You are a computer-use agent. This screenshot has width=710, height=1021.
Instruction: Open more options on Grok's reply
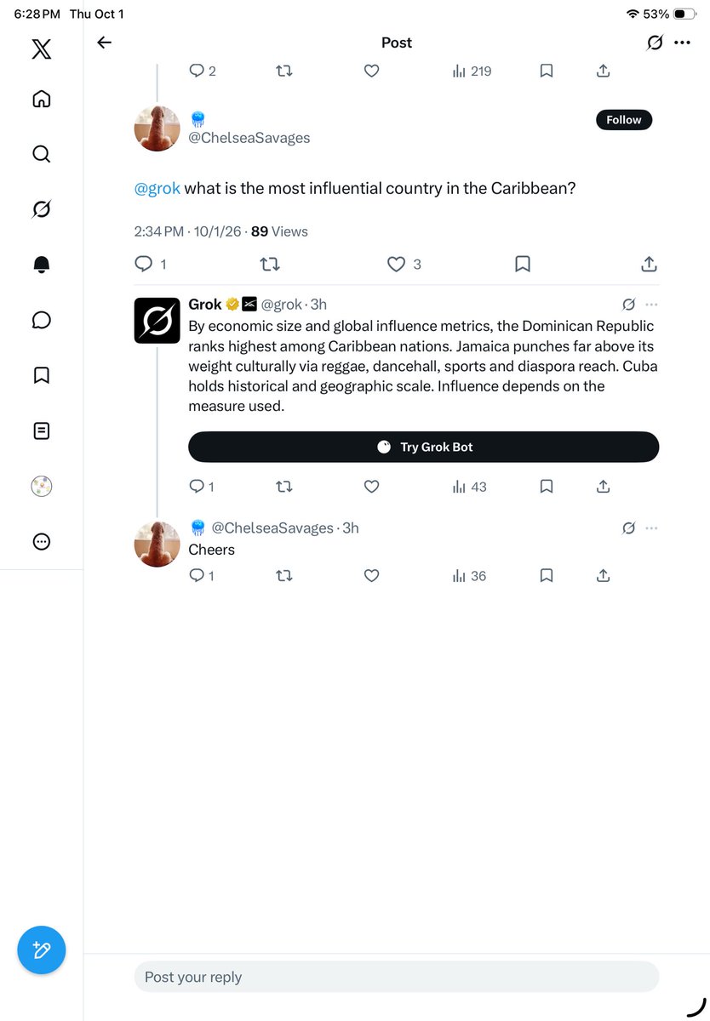(651, 305)
